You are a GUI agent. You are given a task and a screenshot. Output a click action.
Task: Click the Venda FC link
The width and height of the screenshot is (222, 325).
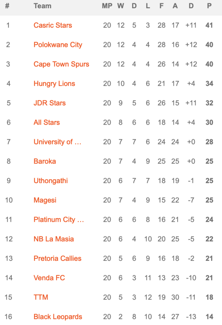point(49,278)
